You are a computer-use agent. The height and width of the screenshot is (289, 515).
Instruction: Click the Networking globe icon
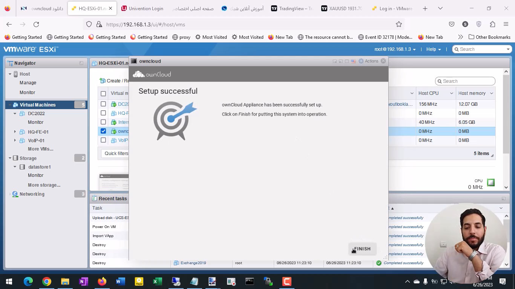point(15,194)
